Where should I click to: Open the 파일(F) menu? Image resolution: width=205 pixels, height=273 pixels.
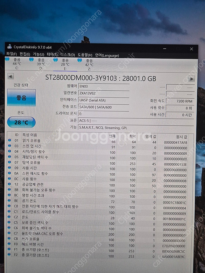(11, 54)
